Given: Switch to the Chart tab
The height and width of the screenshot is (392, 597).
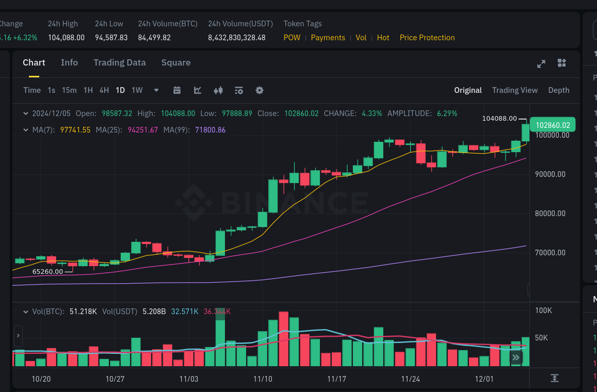Looking at the screenshot, I should point(34,62).
